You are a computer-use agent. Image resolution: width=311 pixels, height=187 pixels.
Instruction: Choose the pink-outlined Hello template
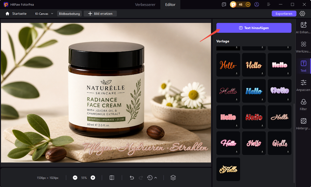pos(254,143)
